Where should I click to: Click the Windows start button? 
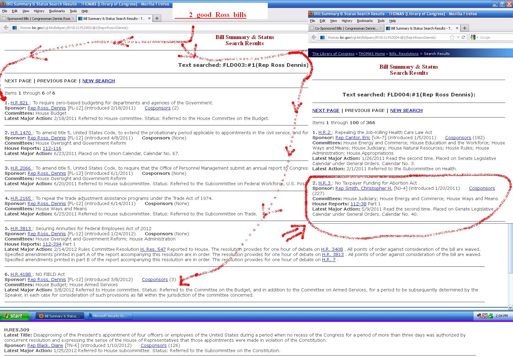coord(15,316)
